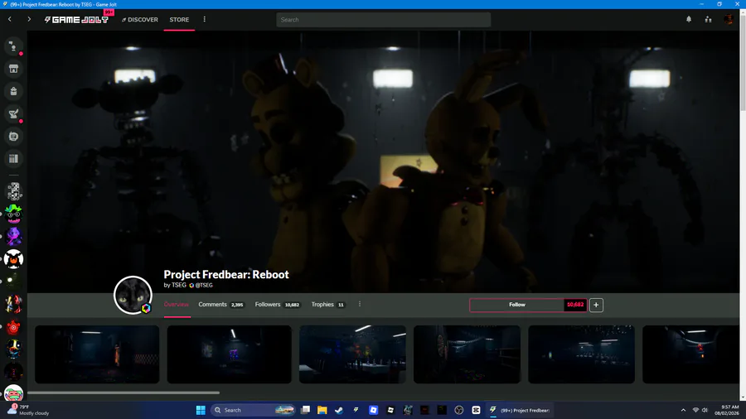
Task: Open the game library shelf icon
Action: (x=13, y=159)
